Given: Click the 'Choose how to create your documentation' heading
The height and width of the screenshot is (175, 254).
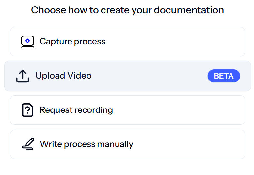Looking at the screenshot, I should click(127, 10).
